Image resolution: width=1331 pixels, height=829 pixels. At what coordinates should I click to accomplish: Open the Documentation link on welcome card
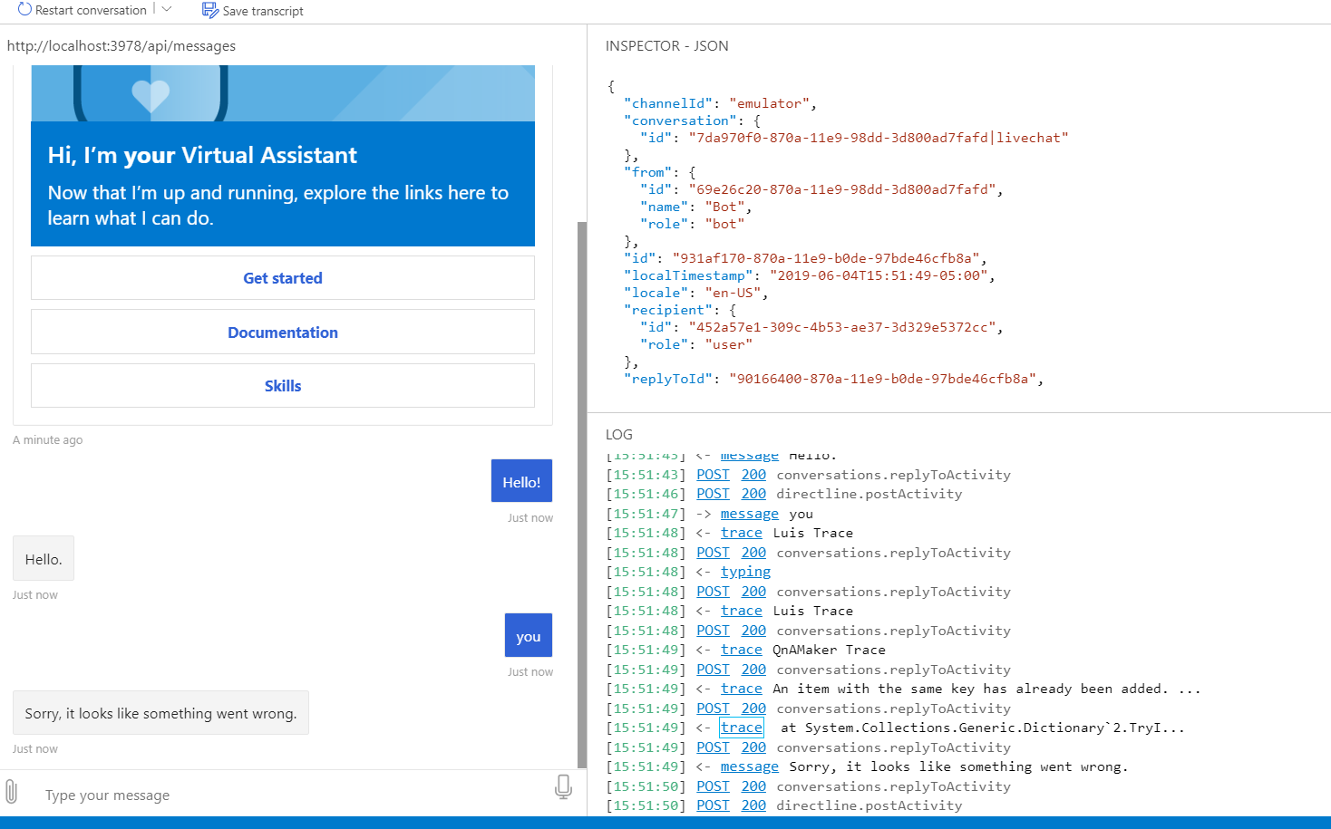[282, 332]
